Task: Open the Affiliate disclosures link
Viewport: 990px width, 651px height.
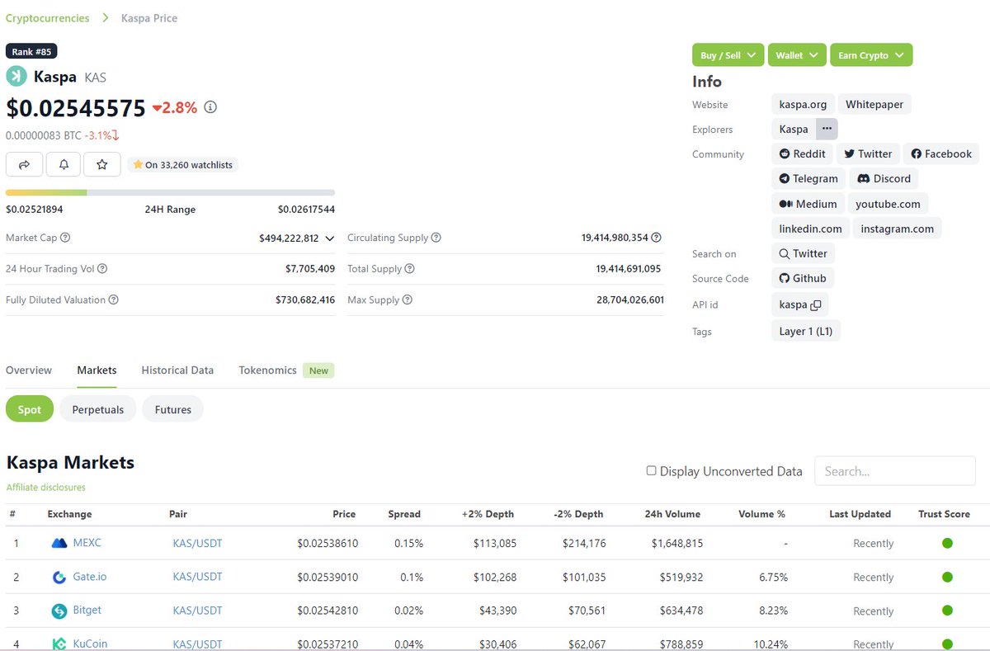Action: pos(45,488)
